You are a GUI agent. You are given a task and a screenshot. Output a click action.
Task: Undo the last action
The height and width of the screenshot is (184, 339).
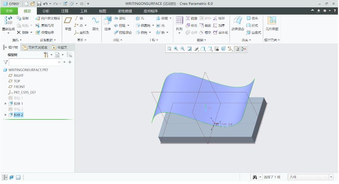pos(45,3)
